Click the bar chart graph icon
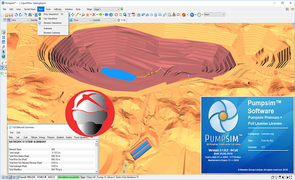Viewport: 295px width, 180px height. (174, 15)
